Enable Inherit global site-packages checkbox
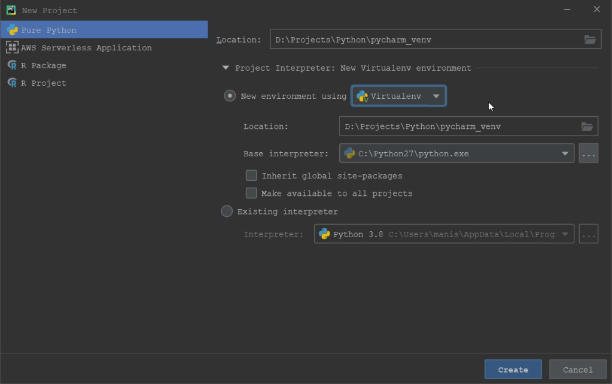 click(251, 176)
